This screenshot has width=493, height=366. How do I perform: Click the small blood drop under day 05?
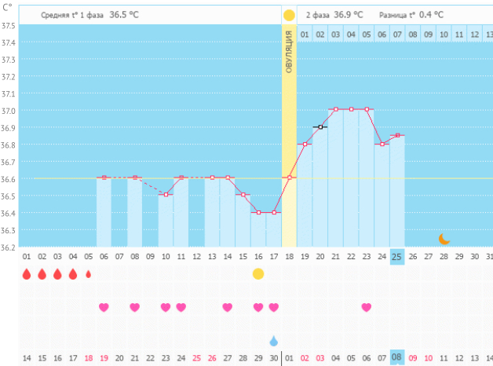pyautogui.click(x=88, y=274)
